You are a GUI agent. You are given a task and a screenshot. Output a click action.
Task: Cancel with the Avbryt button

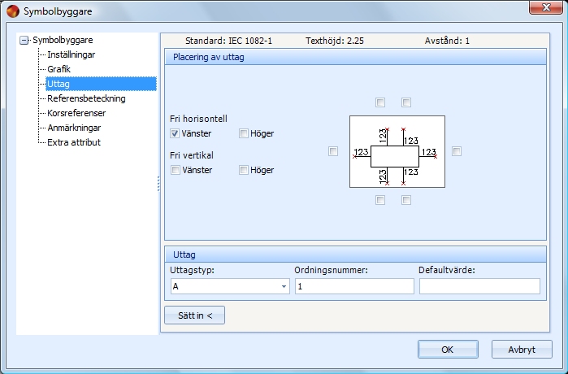tap(522, 350)
